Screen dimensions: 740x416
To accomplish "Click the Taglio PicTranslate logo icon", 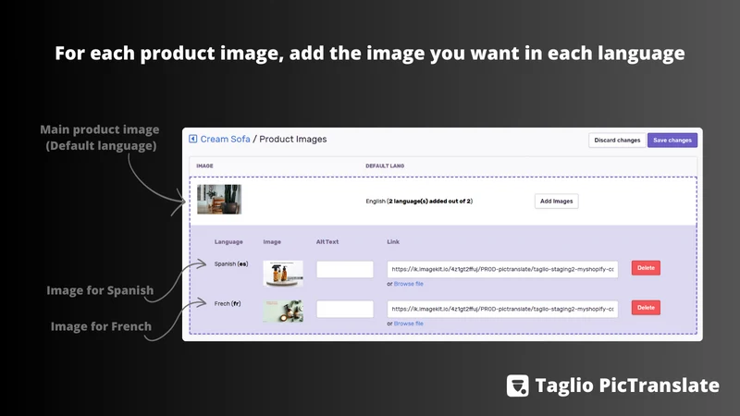I will click(x=518, y=385).
